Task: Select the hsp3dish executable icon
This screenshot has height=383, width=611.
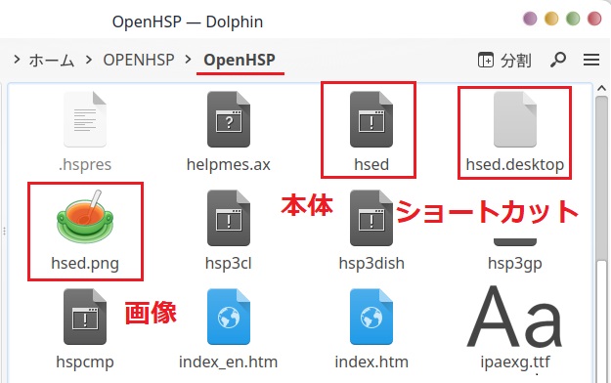Action: pos(371,218)
